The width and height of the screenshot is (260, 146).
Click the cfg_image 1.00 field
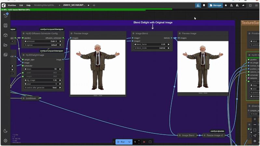click(43, 80)
